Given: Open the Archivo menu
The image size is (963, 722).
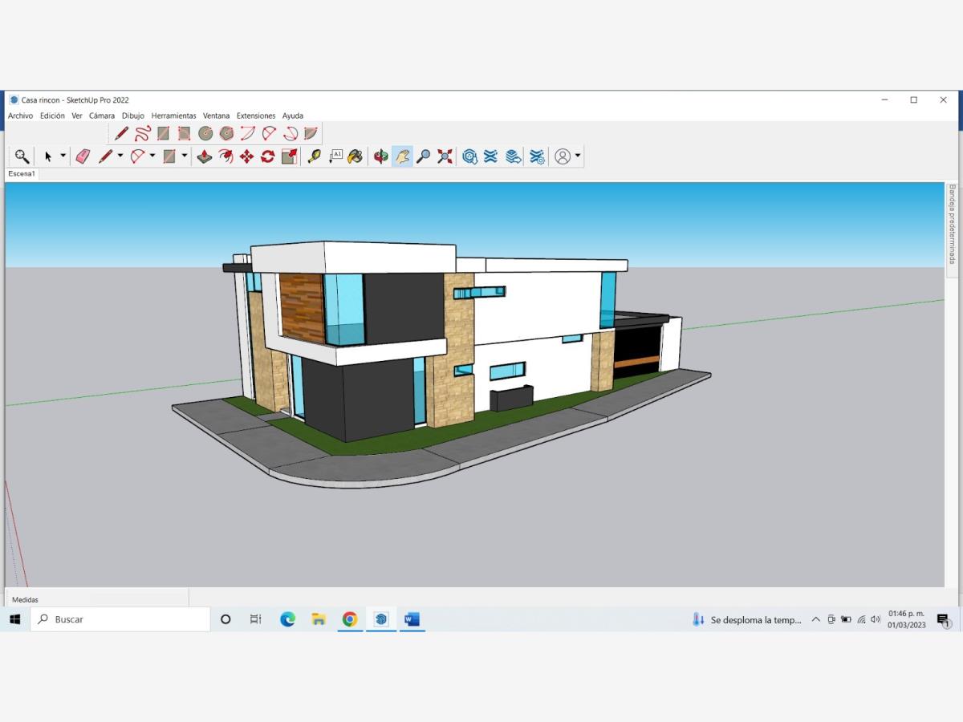Looking at the screenshot, I should 21,116.
